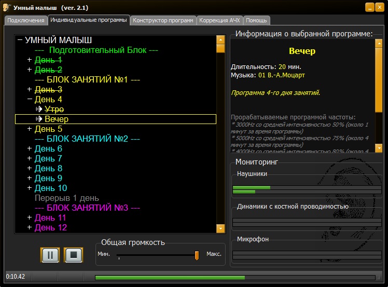Click the playback progress bar
This screenshot has height=287, width=388.
pyautogui.click(x=235, y=278)
